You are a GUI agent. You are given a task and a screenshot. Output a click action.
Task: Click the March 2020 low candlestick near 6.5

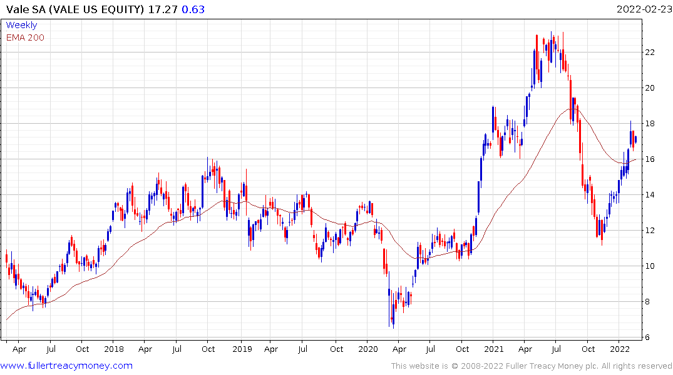pos(394,309)
